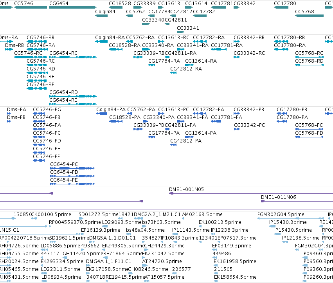Click the CG5746-RB transcript label
This screenshot has height=283, width=333.
coord(41,38)
